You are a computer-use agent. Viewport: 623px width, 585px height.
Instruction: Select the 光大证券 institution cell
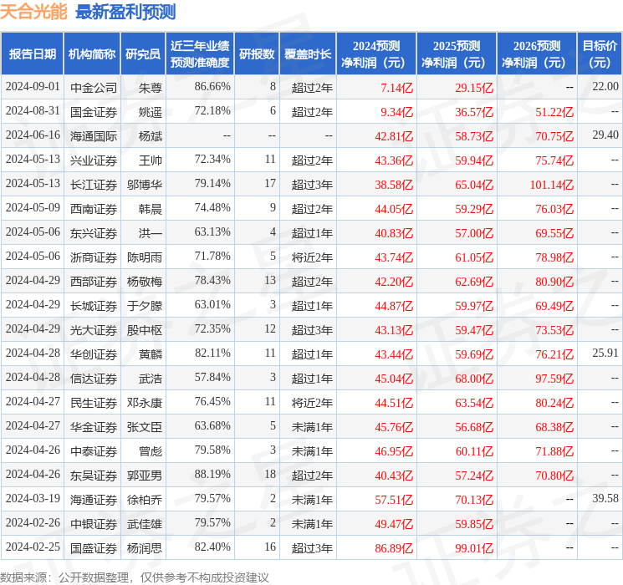click(94, 329)
